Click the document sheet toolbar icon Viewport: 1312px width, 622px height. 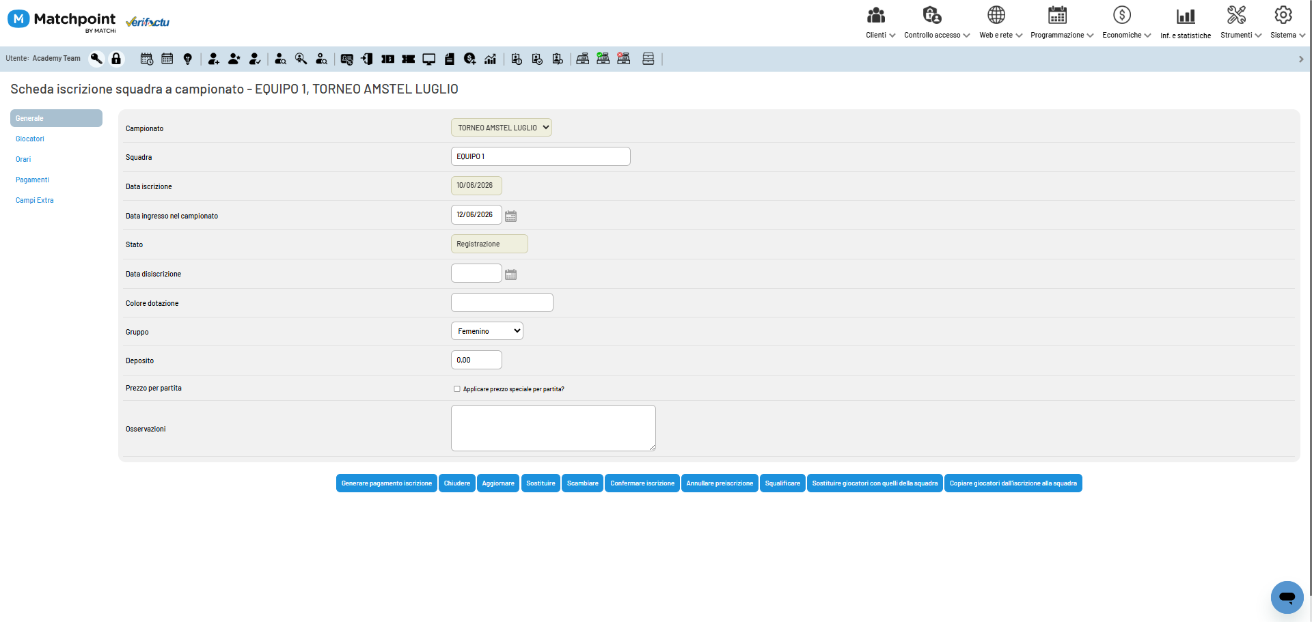(x=450, y=59)
